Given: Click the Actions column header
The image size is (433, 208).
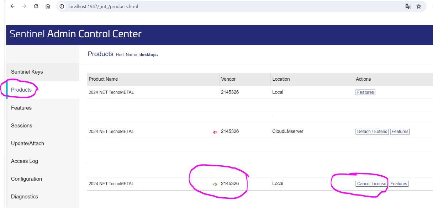Looking at the screenshot, I should point(363,79).
